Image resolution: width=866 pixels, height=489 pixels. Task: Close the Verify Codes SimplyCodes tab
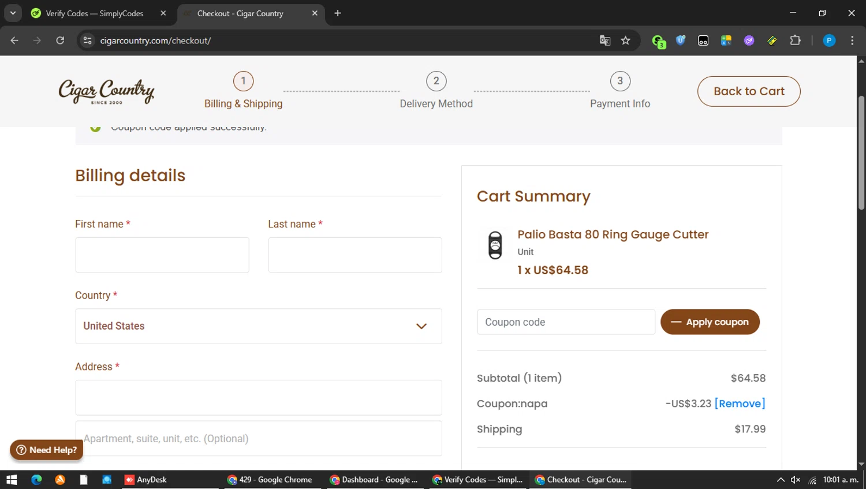coord(163,13)
